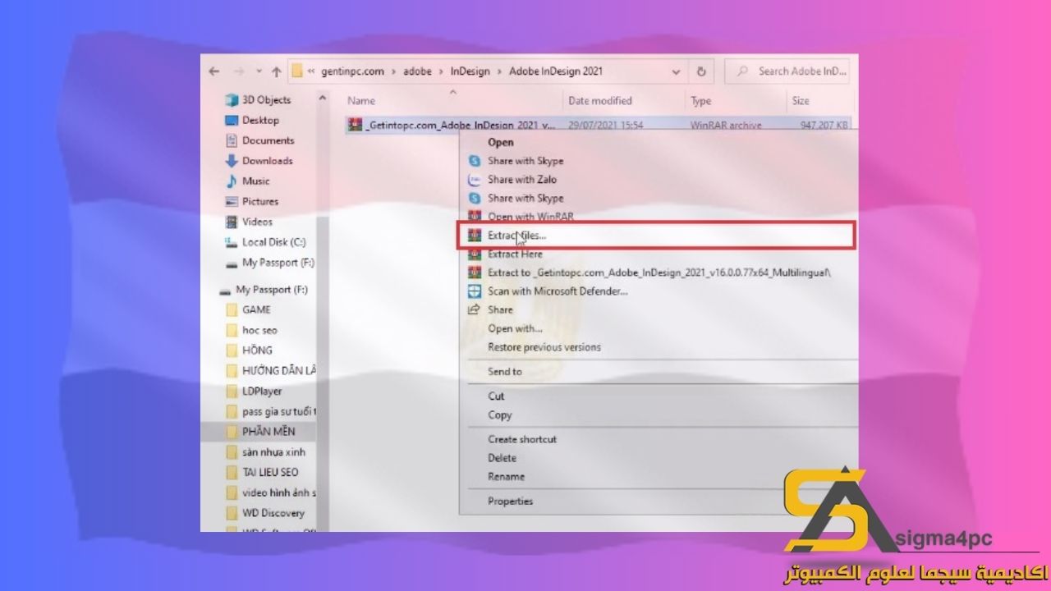Image resolution: width=1051 pixels, height=591 pixels.
Task: Click the Zalo icon in context menu
Action: coord(474,180)
